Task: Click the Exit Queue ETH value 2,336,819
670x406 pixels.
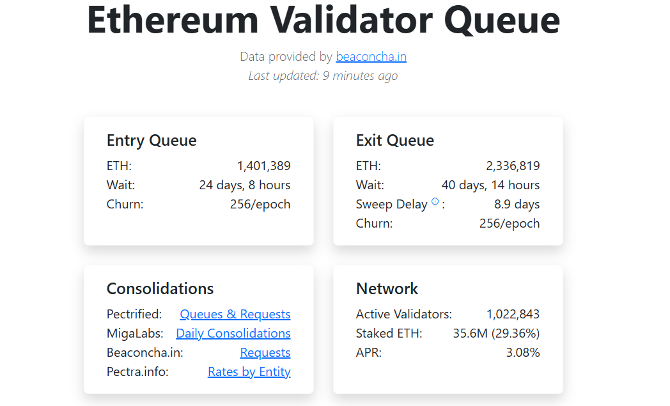Action: 513,166
